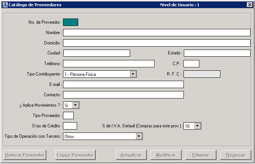The width and height of the screenshot is (255, 164).
Task: Click the Catálogo de Proveedores title bar icon
Action: tap(4, 5)
